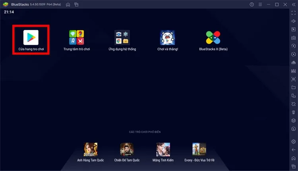Click the APK macro recorder icon
298x171 pixels.
coord(294,71)
